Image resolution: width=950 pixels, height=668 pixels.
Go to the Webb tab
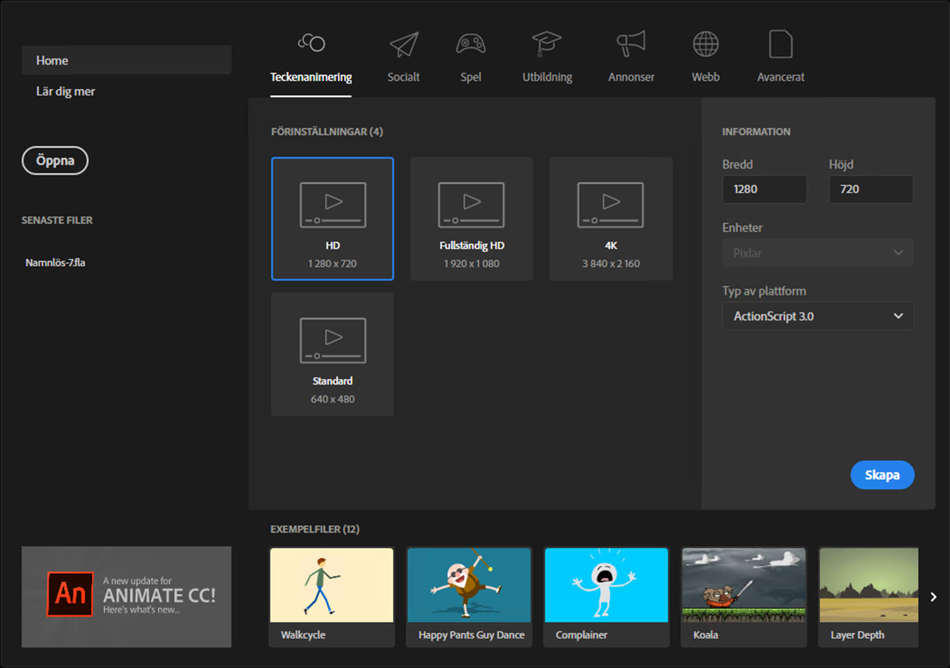(x=706, y=77)
